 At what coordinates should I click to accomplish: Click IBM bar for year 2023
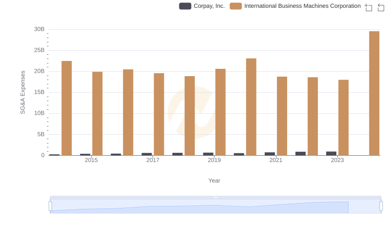(343, 117)
